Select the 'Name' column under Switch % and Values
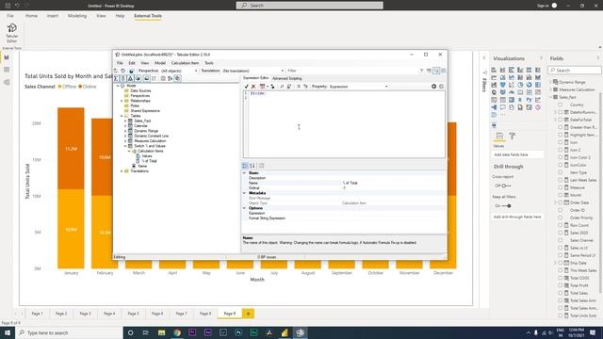Viewport: 603px width, 339px height. tap(142, 166)
